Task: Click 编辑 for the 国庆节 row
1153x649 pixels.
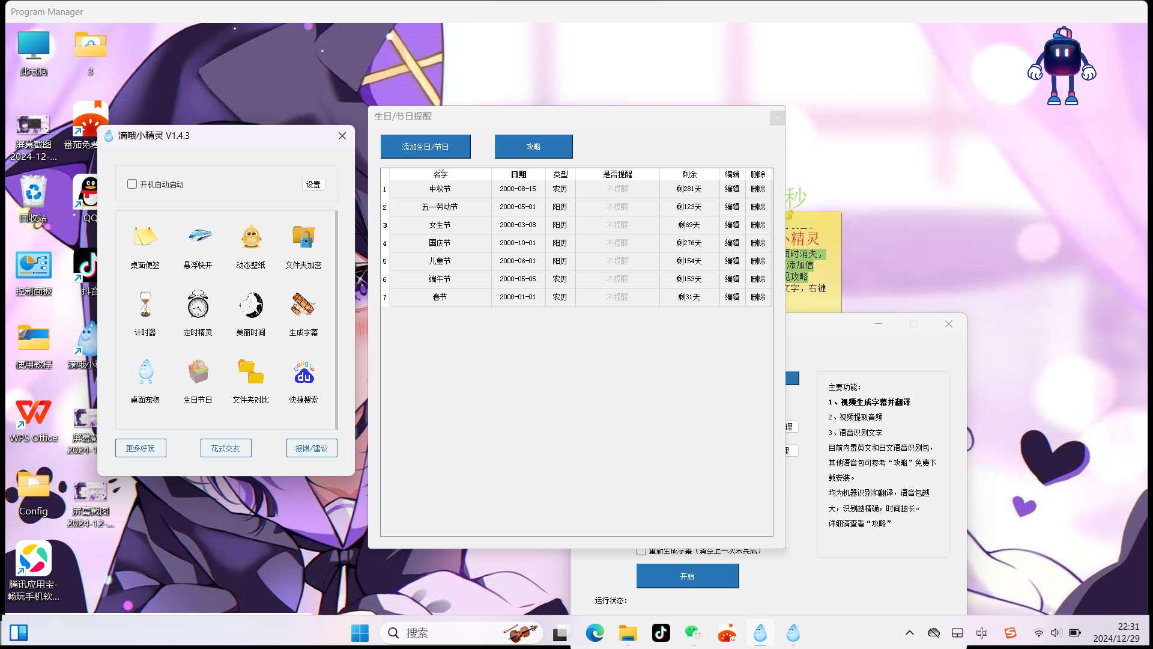Action: pos(732,243)
